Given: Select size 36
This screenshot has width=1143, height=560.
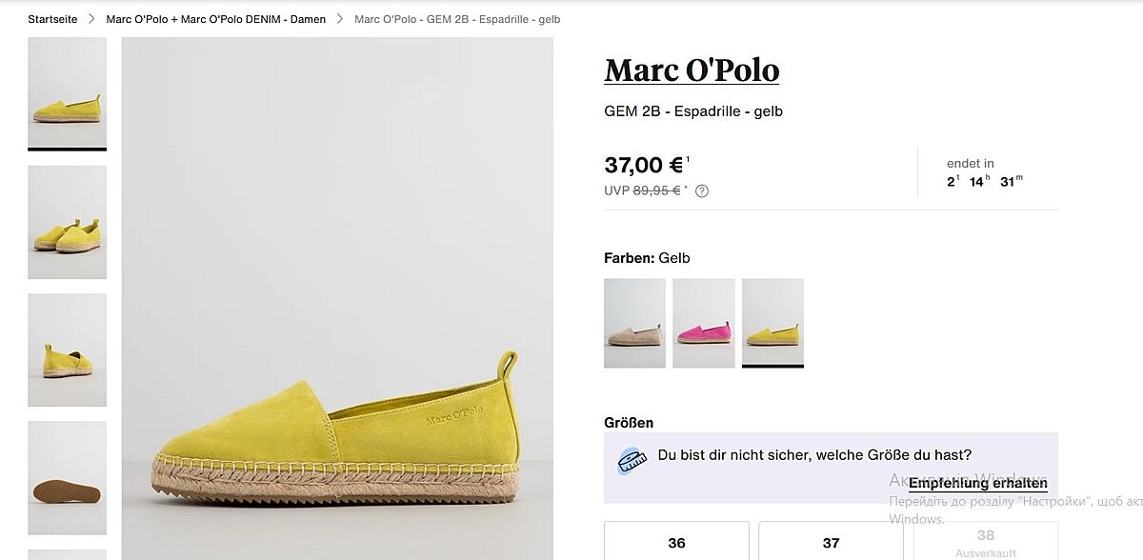Looking at the screenshot, I should pos(676,543).
